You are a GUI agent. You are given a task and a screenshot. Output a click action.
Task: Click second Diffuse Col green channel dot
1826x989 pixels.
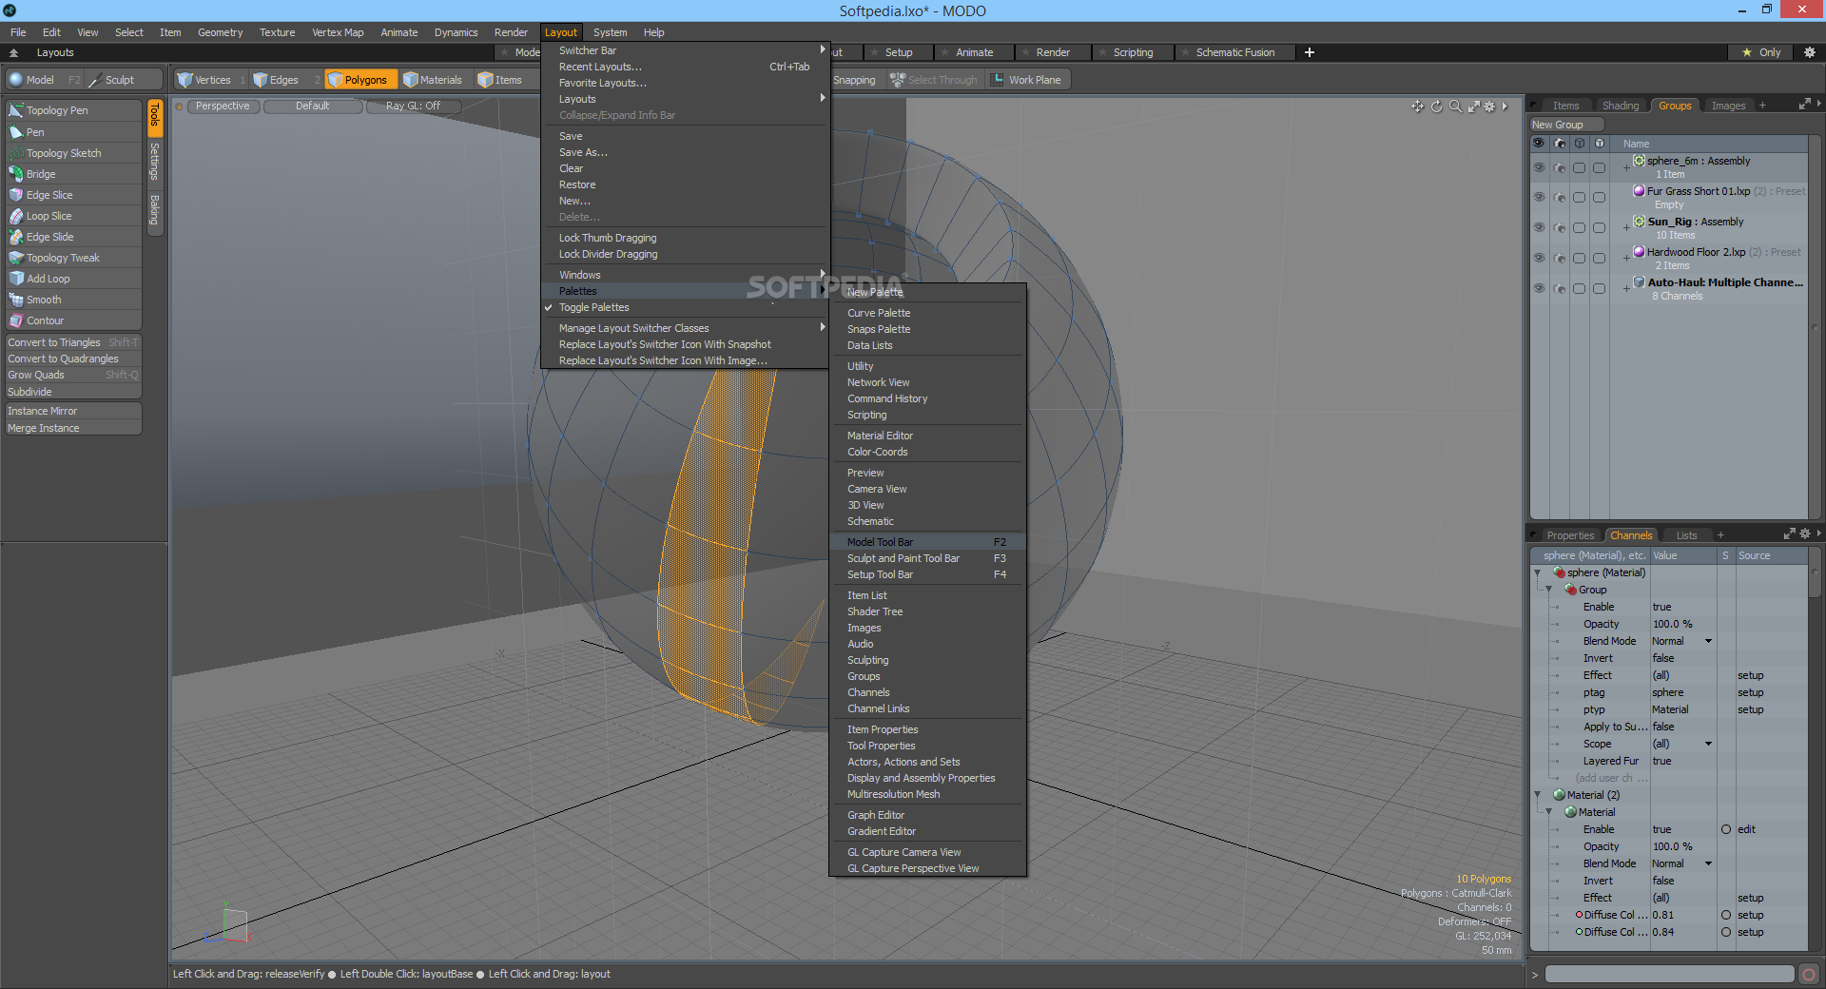tap(1579, 932)
